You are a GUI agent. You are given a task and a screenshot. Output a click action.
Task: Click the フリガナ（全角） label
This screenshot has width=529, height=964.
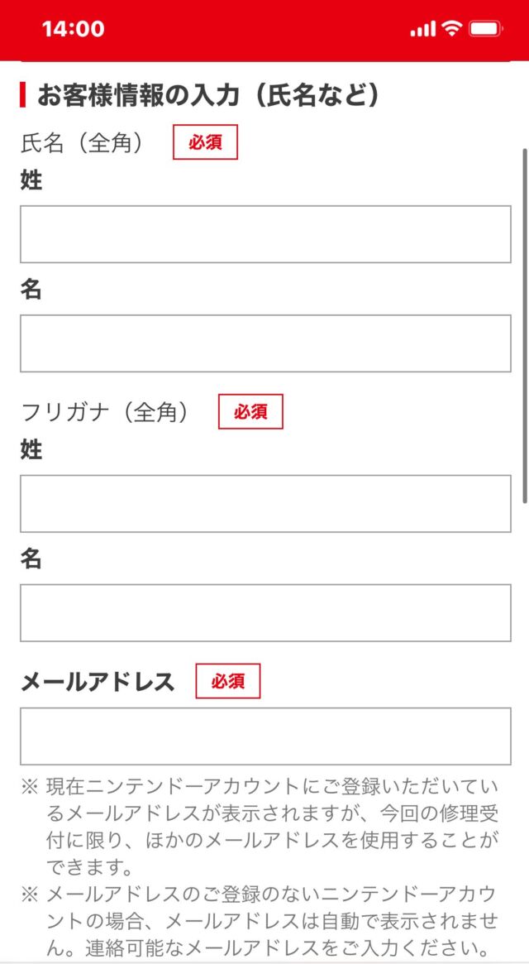coord(105,412)
